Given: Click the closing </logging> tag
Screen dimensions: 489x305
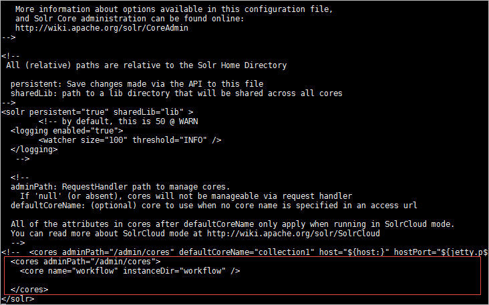Looking at the screenshot, I should (34, 149).
